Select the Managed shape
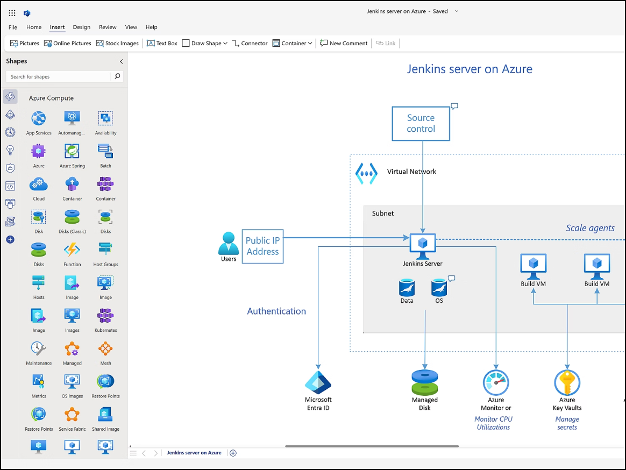This screenshot has width=626, height=470. pos(72,353)
